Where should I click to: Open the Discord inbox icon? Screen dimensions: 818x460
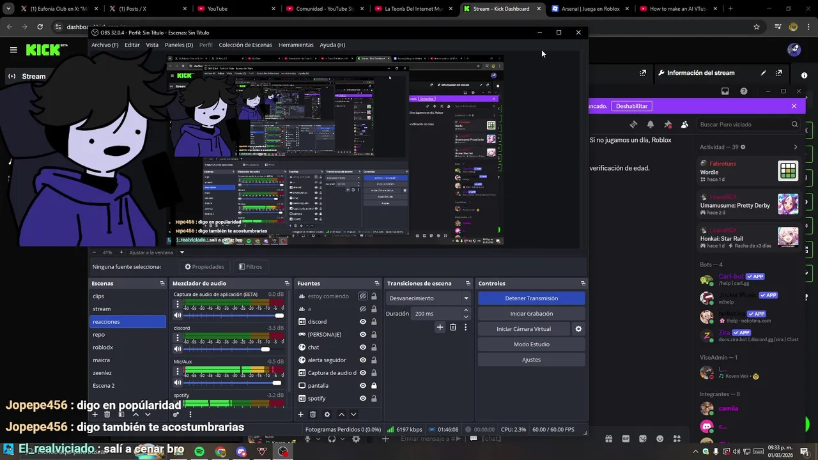[725, 91]
